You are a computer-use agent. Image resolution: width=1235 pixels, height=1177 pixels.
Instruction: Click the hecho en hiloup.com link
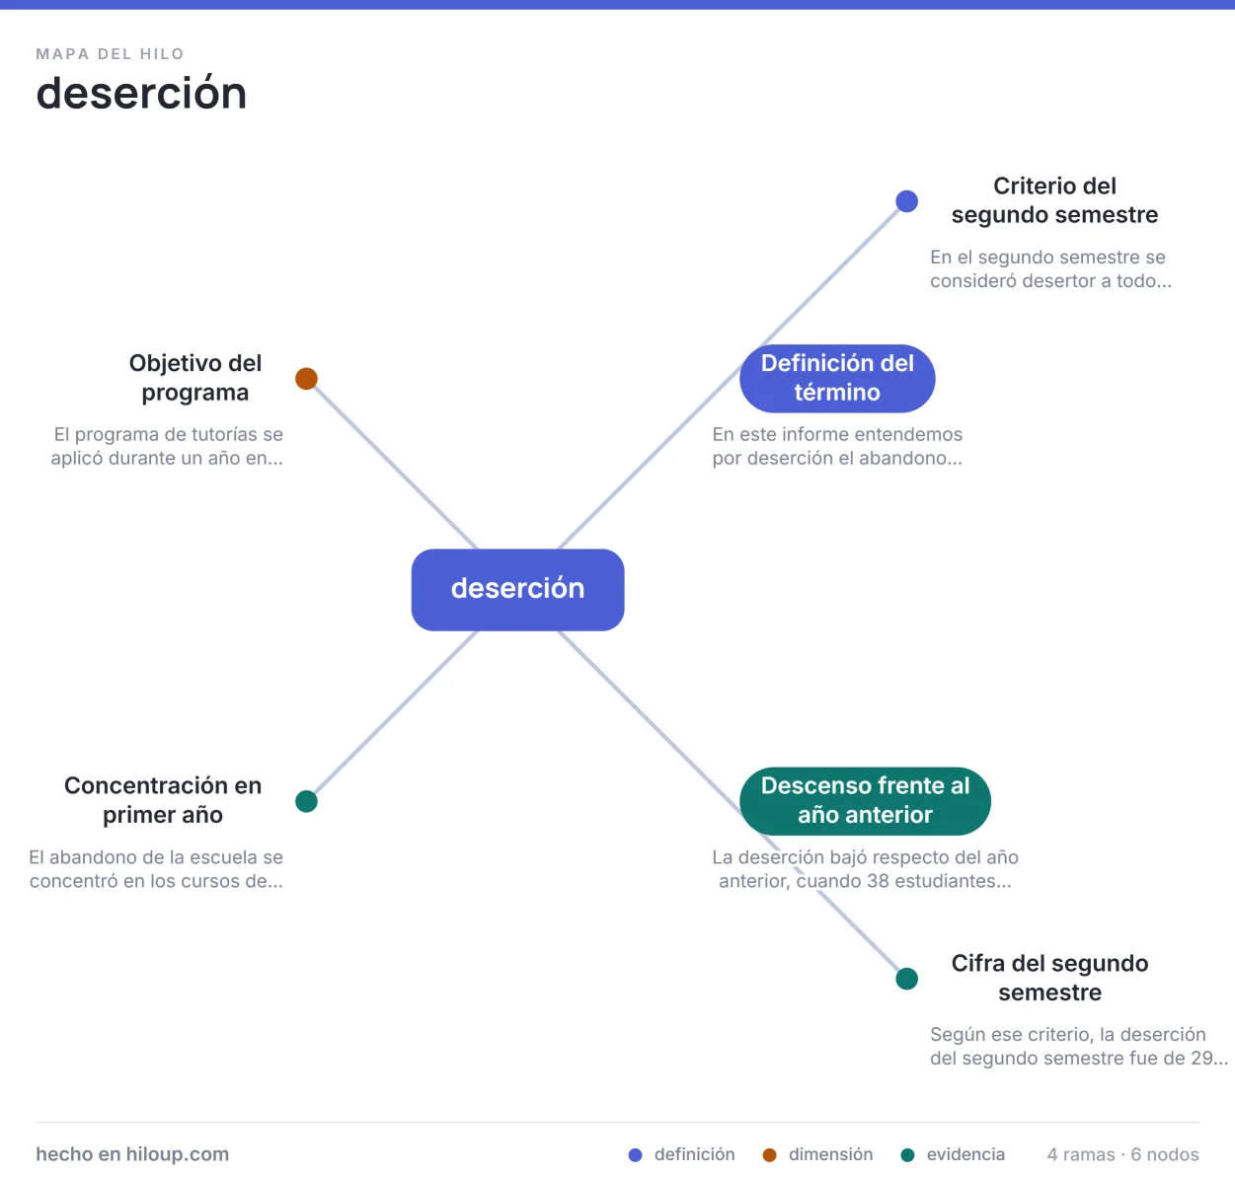132,1154
